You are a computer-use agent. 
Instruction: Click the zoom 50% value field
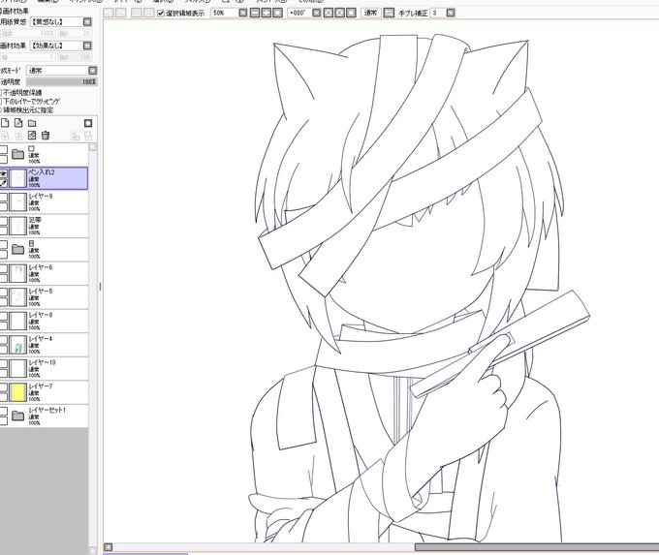[x=225, y=13]
